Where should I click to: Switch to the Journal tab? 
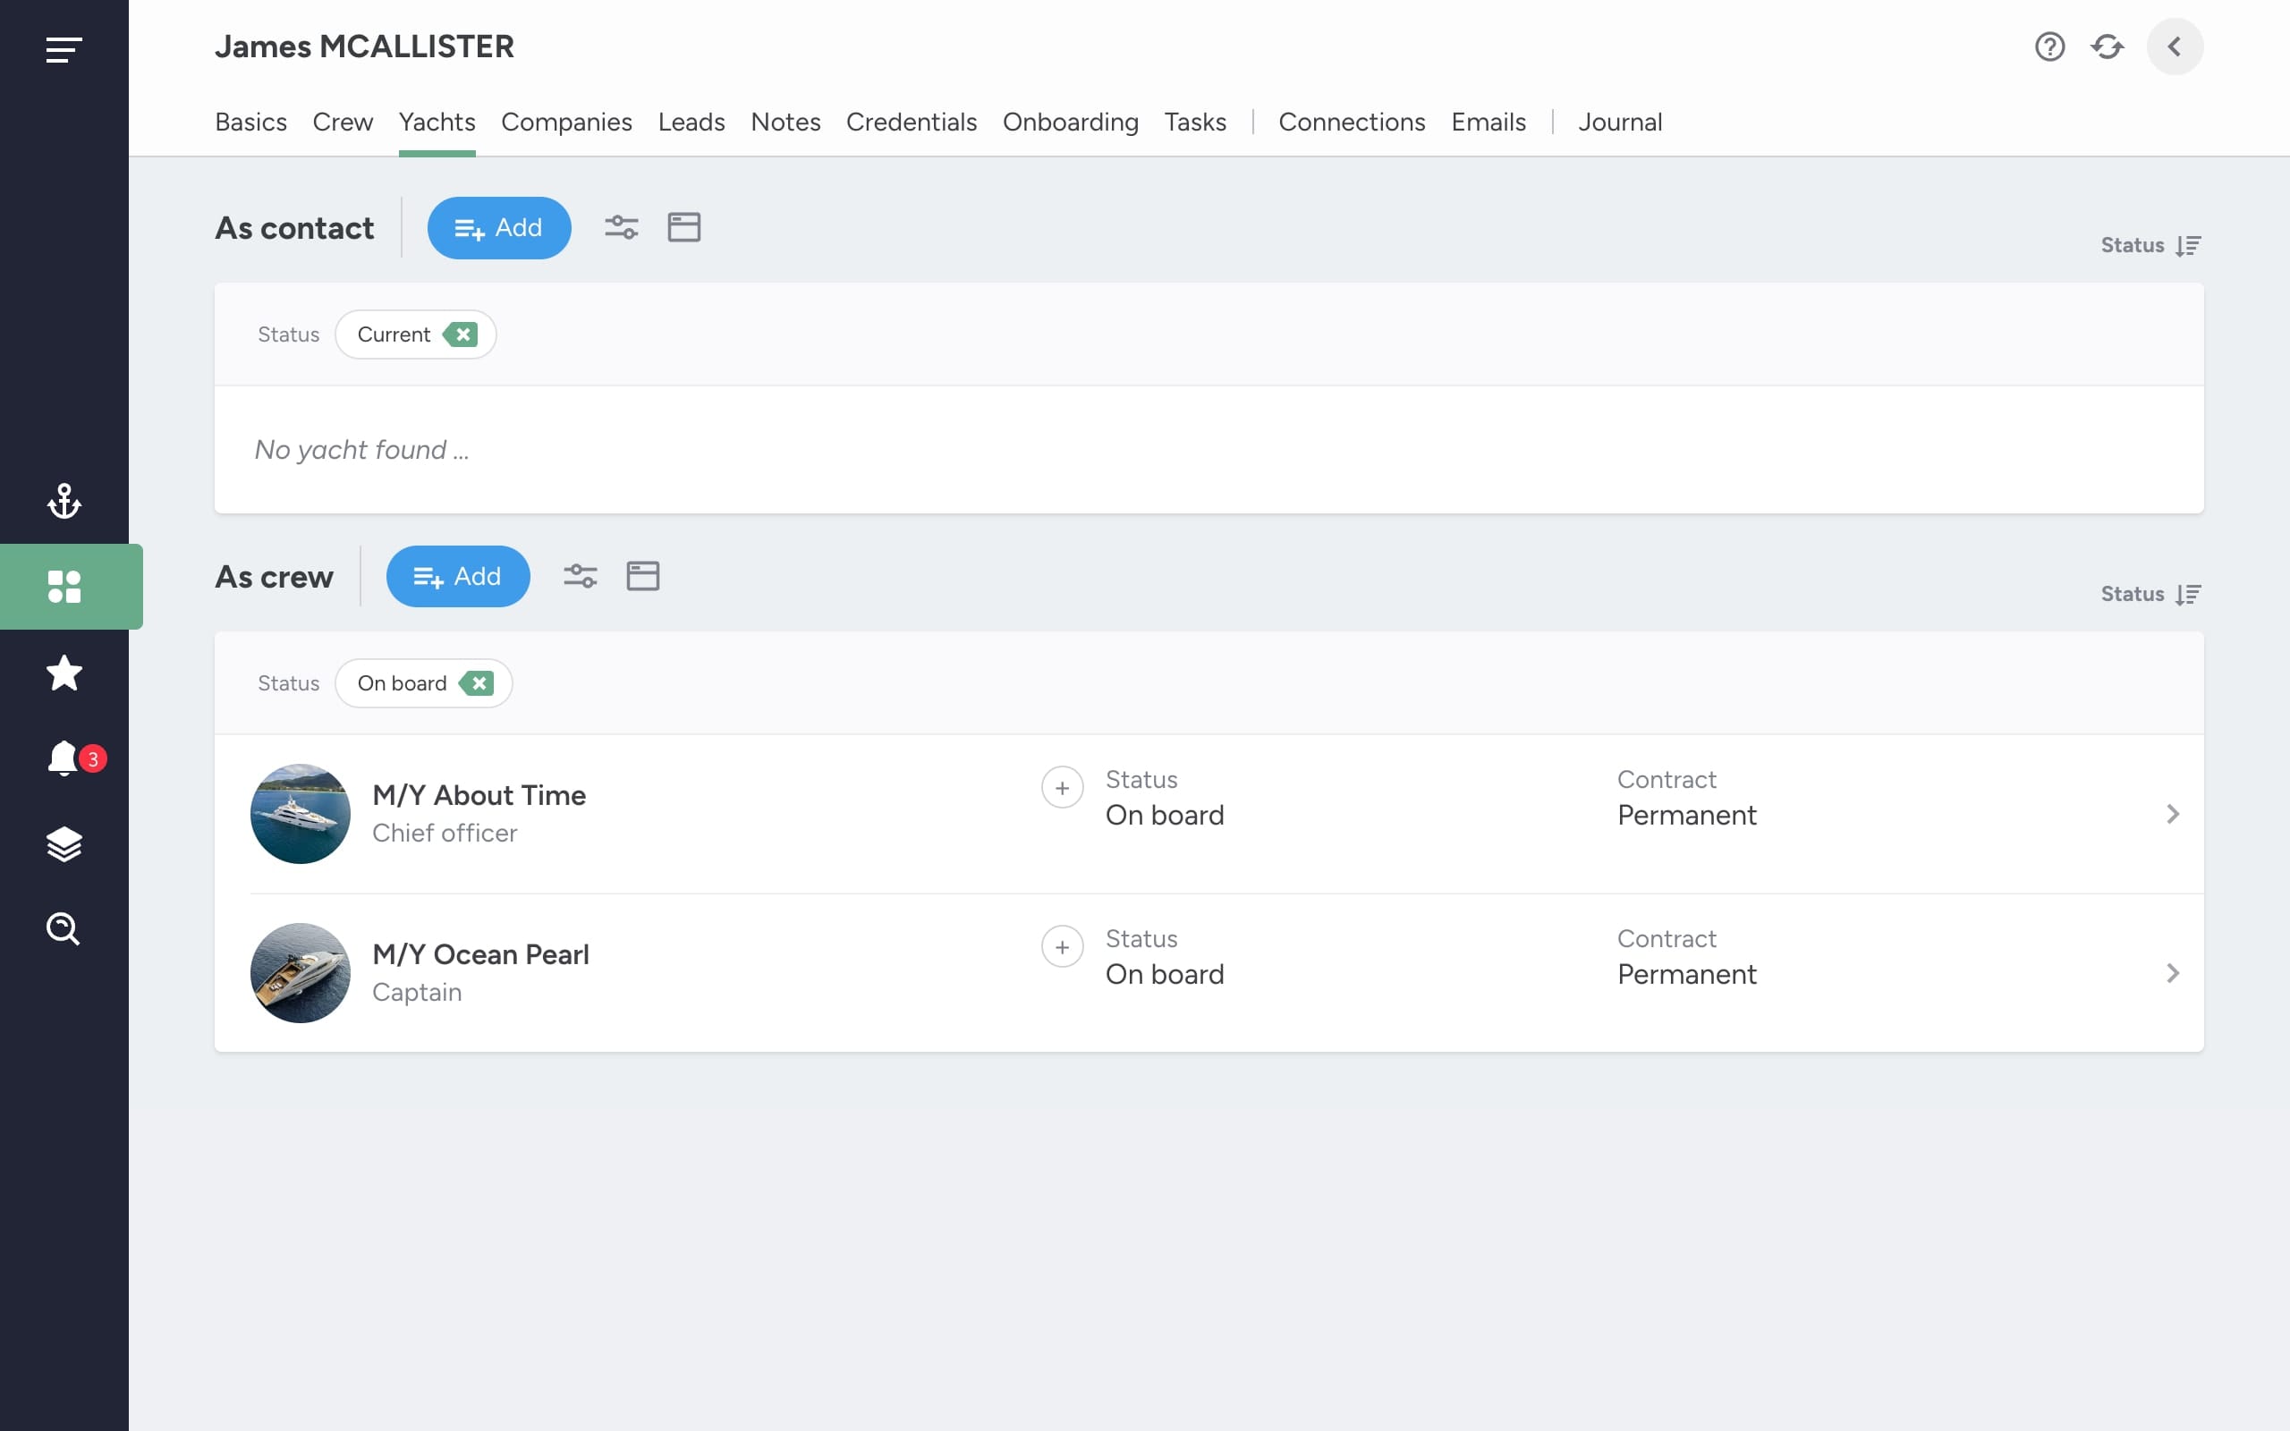[1620, 123]
